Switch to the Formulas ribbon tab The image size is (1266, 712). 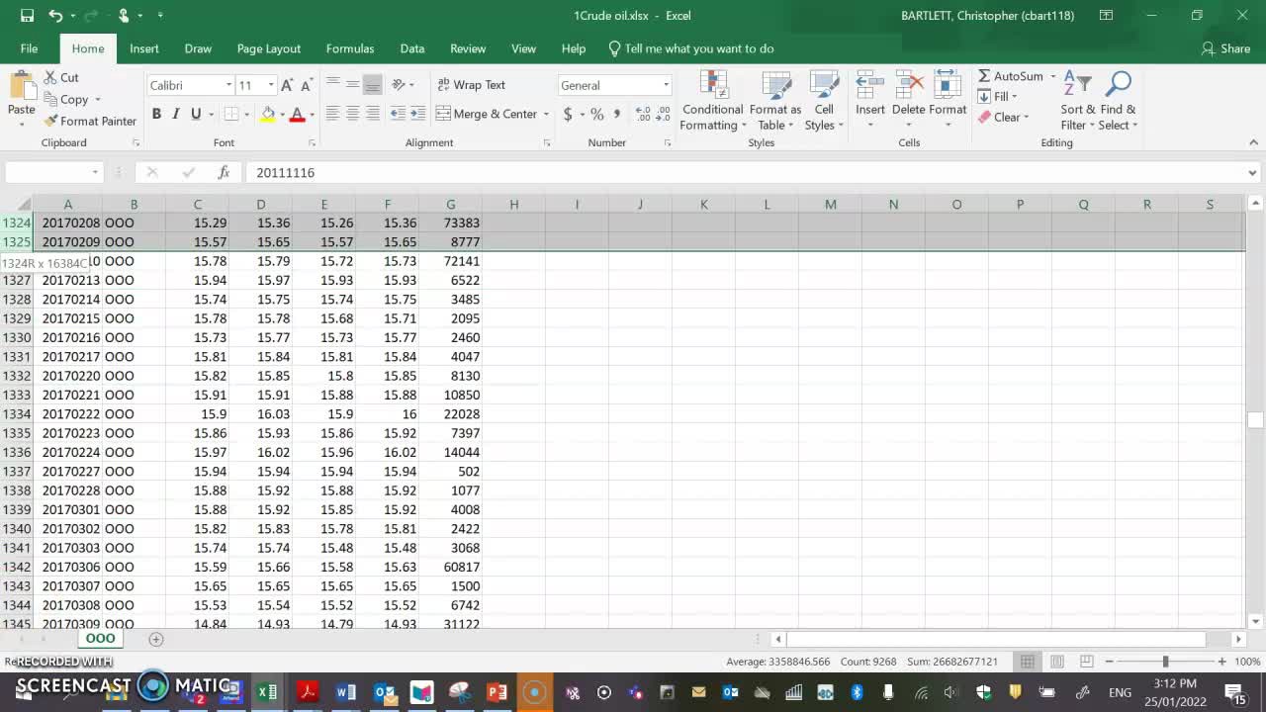[x=350, y=48]
